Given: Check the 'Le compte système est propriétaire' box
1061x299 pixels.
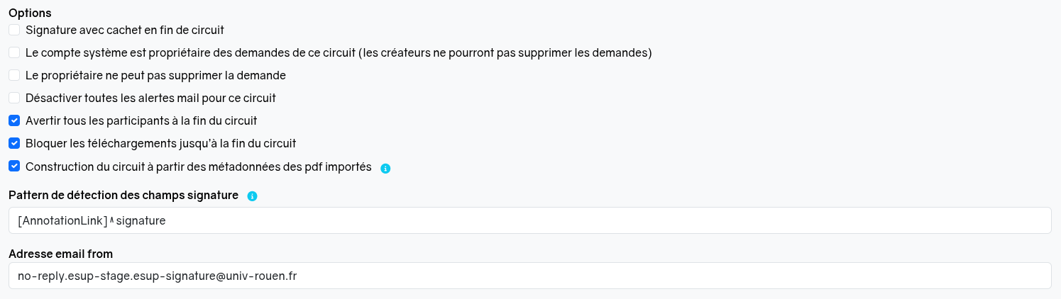Looking at the screenshot, I should pyautogui.click(x=14, y=52).
